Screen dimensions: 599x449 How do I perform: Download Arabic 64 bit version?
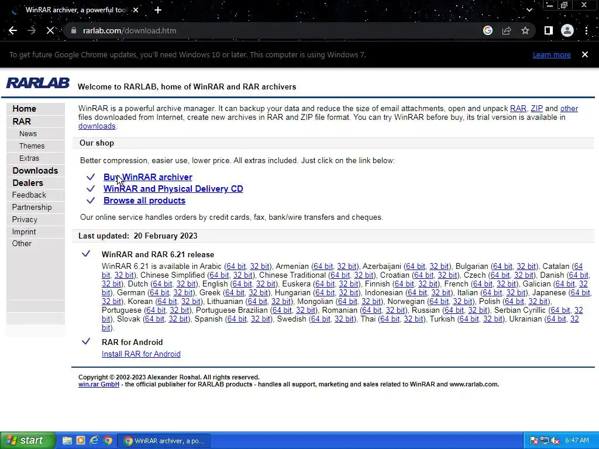(x=236, y=266)
